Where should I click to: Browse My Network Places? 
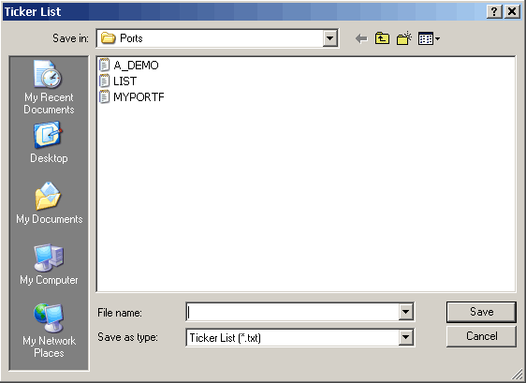click(x=49, y=331)
